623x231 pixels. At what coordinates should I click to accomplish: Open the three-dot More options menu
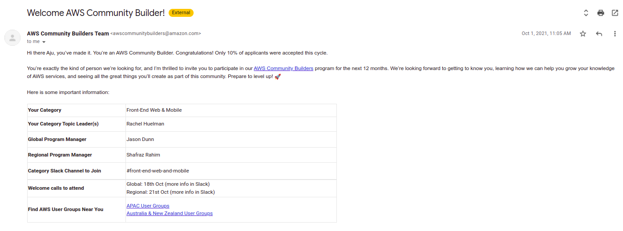tap(615, 34)
